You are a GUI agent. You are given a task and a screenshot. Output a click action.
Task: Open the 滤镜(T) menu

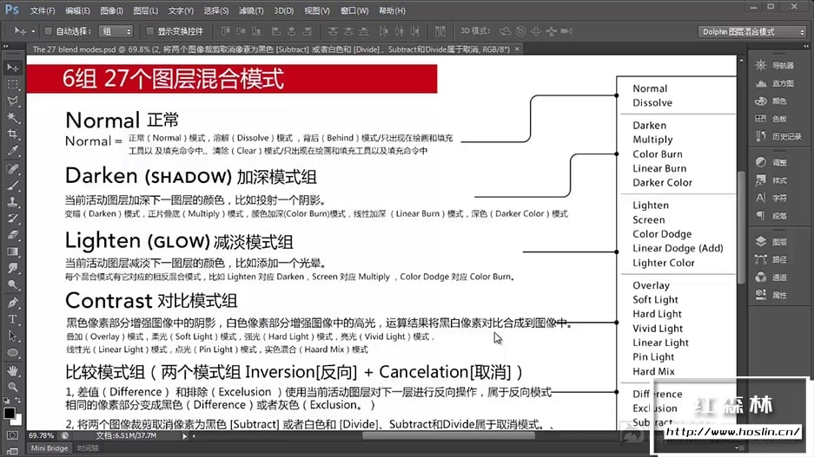(251, 10)
